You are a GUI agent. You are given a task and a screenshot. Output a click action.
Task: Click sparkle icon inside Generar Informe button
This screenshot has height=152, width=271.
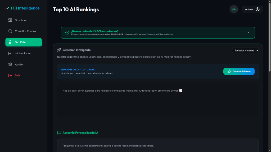229,71
